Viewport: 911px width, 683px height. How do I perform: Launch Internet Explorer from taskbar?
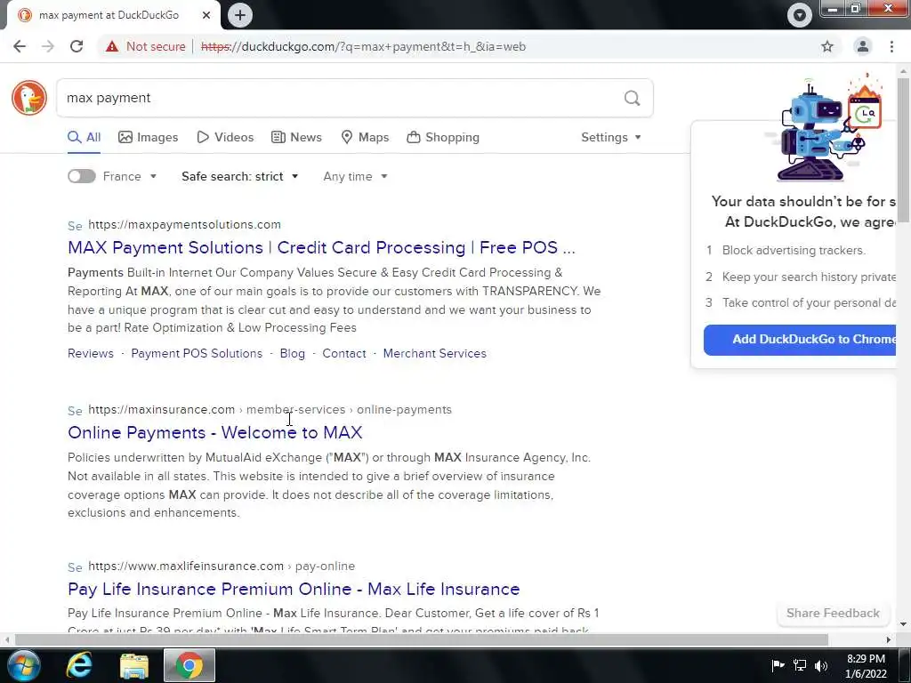79,665
